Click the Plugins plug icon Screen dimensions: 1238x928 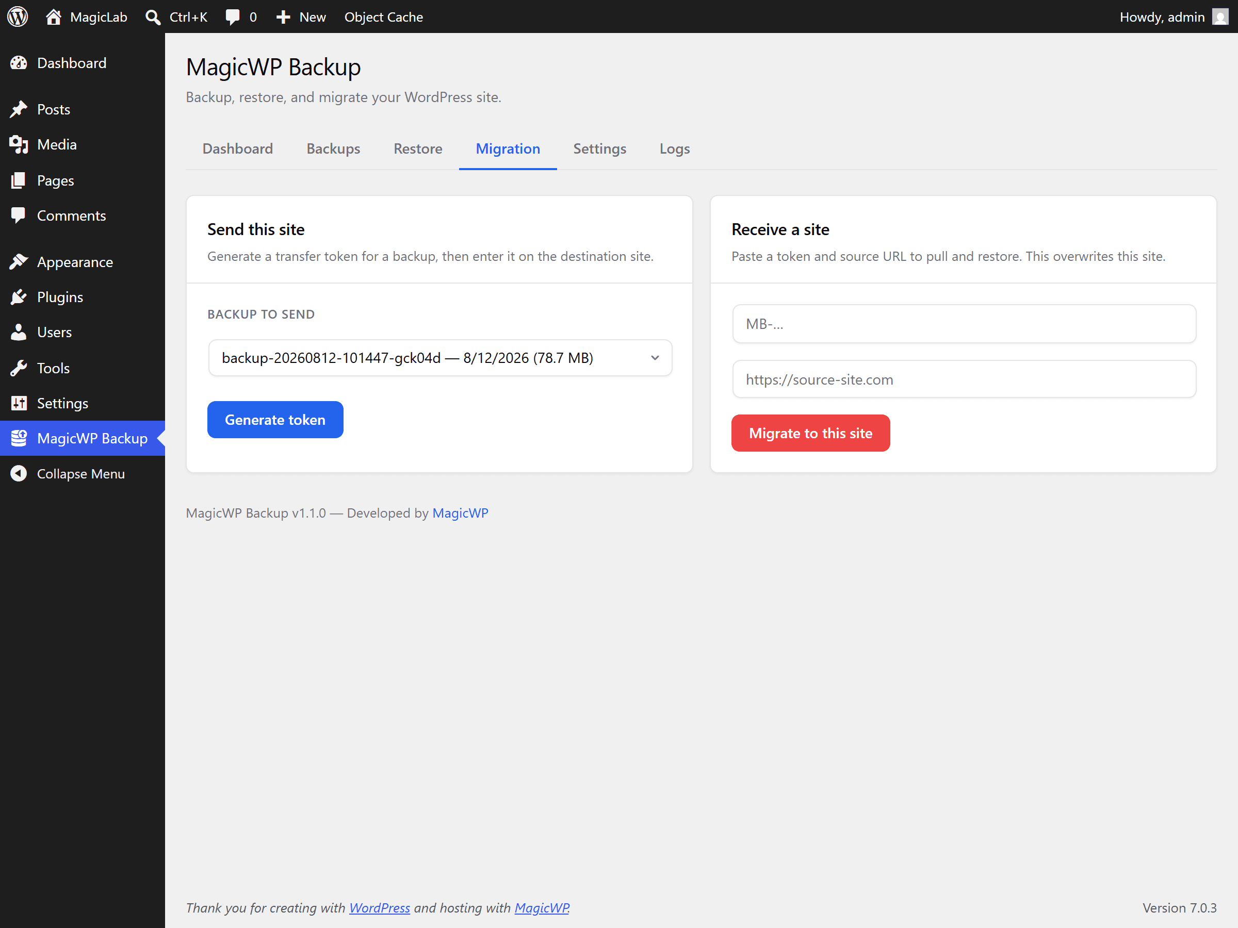[19, 297]
